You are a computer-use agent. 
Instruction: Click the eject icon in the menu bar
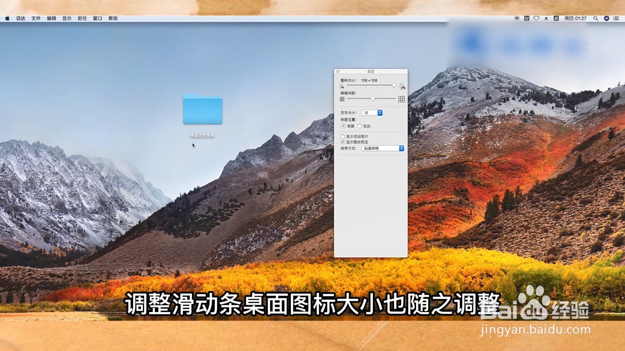[546, 18]
